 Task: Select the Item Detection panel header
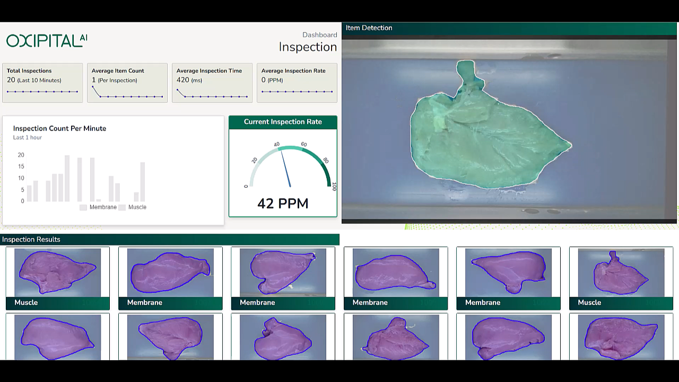click(x=369, y=28)
